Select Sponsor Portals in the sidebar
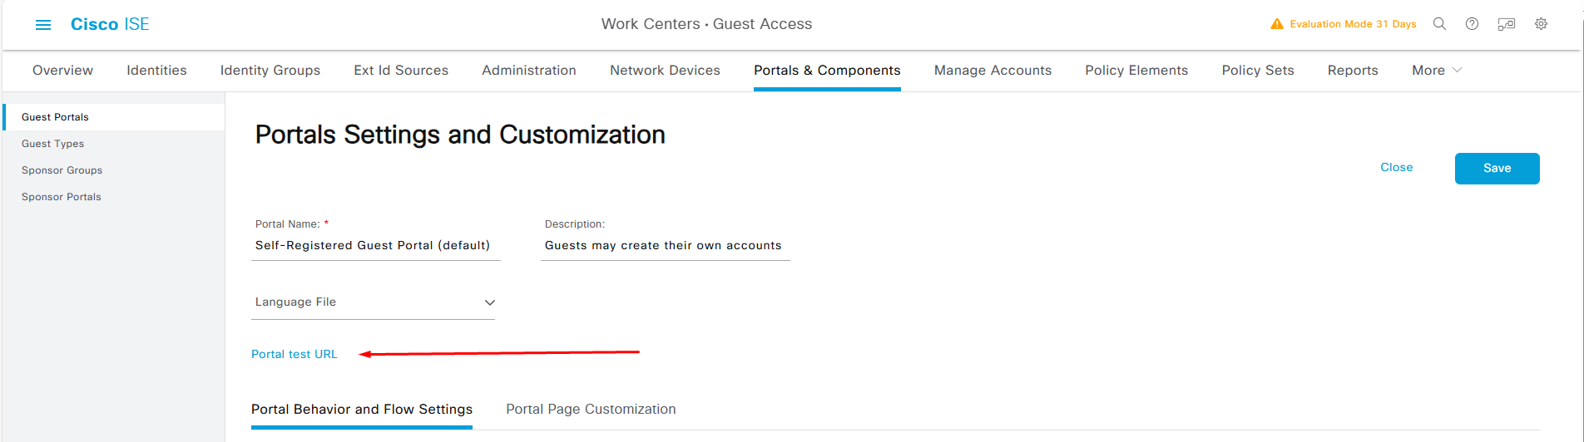Viewport: 1584px width, 442px height. (x=62, y=197)
